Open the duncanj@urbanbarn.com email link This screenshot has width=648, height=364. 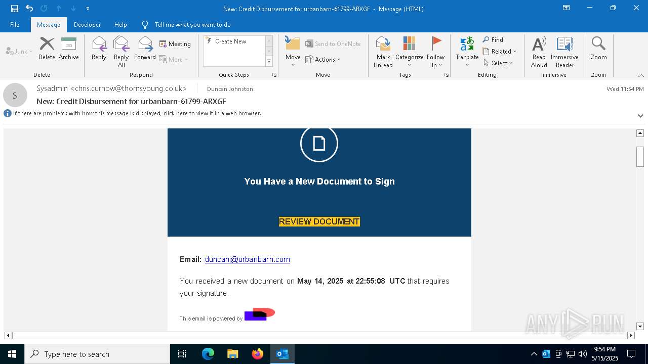click(x=248, y=259)
